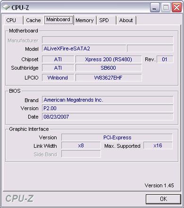Click the Max. Supported x16 field

coord(158,145)
